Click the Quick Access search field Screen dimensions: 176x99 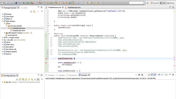tap(136, 3)
